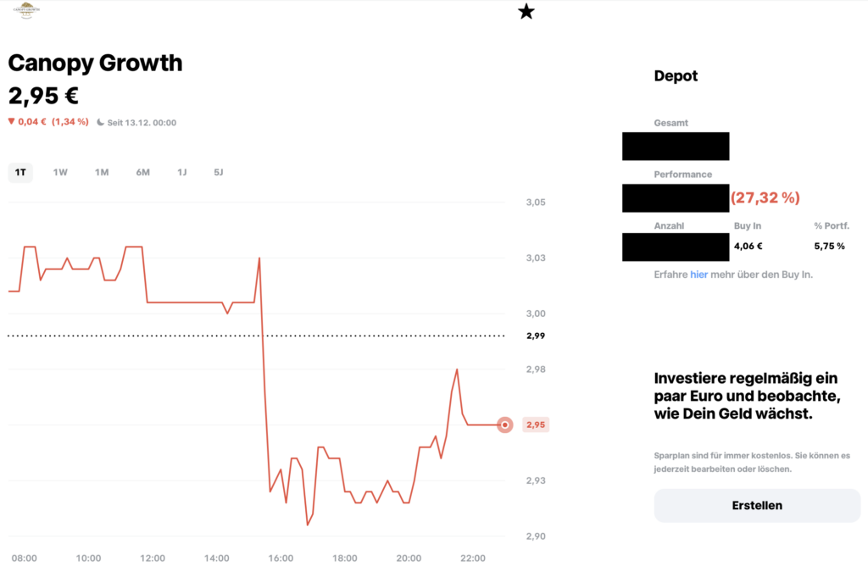This screenshot has width=868, height=566.
Task: Click the current price marker dot on chart
Action: click(x=505, y=424)
